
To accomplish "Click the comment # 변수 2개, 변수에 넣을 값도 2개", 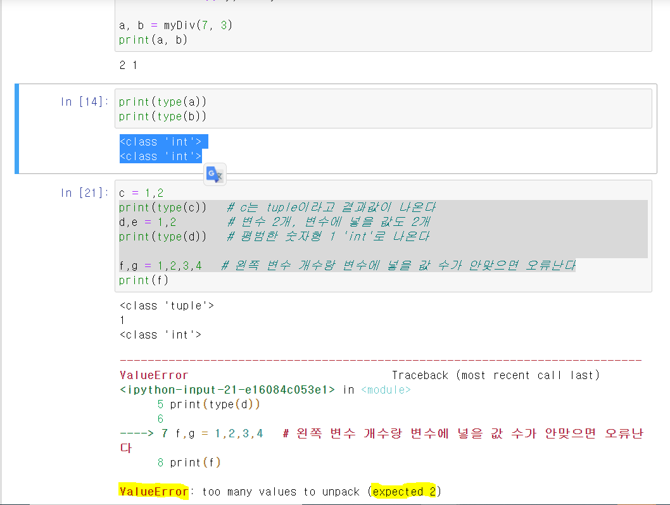I will (x=329, y=222).
